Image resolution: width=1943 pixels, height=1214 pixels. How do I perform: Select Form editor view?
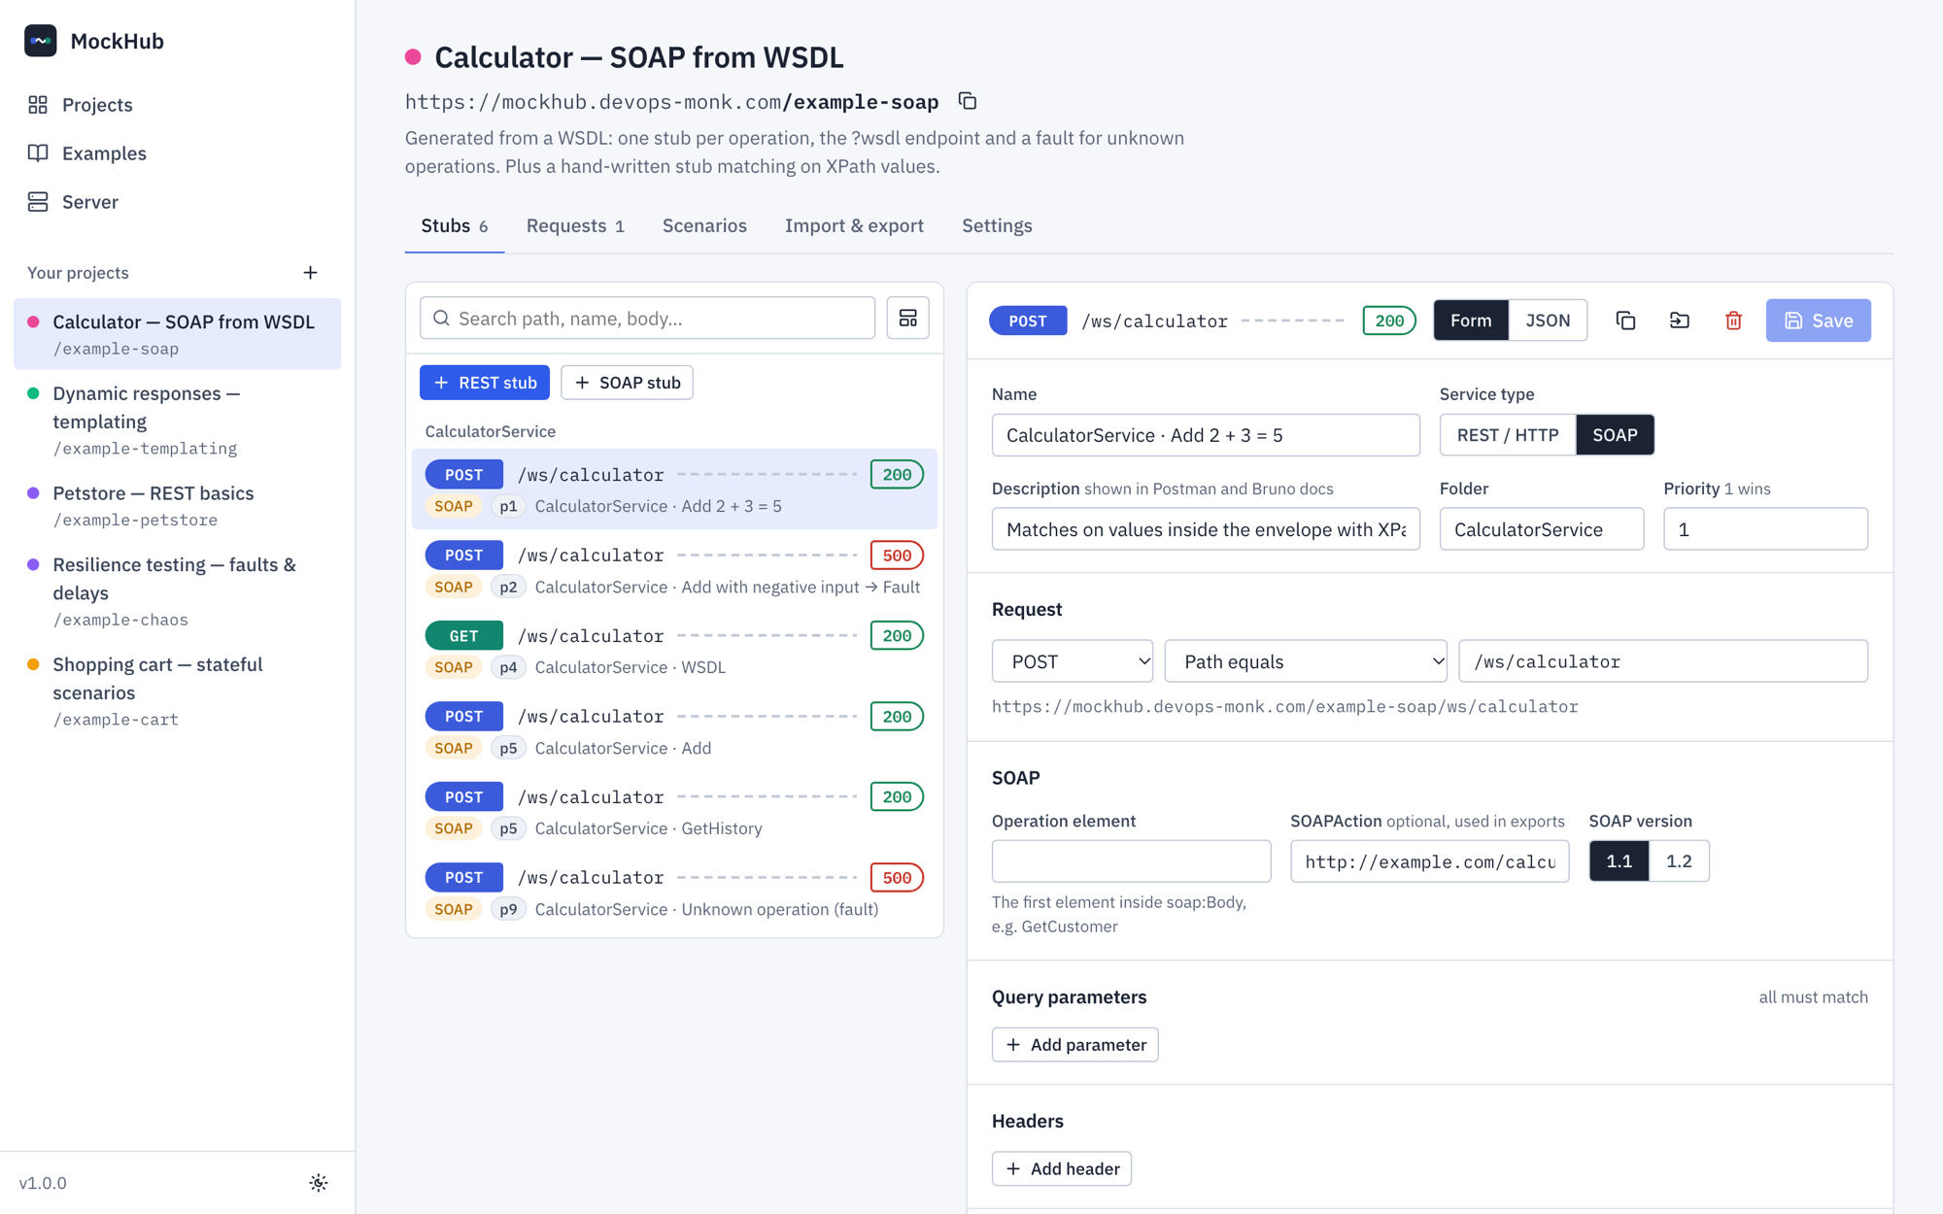[x=1471, y=320]
